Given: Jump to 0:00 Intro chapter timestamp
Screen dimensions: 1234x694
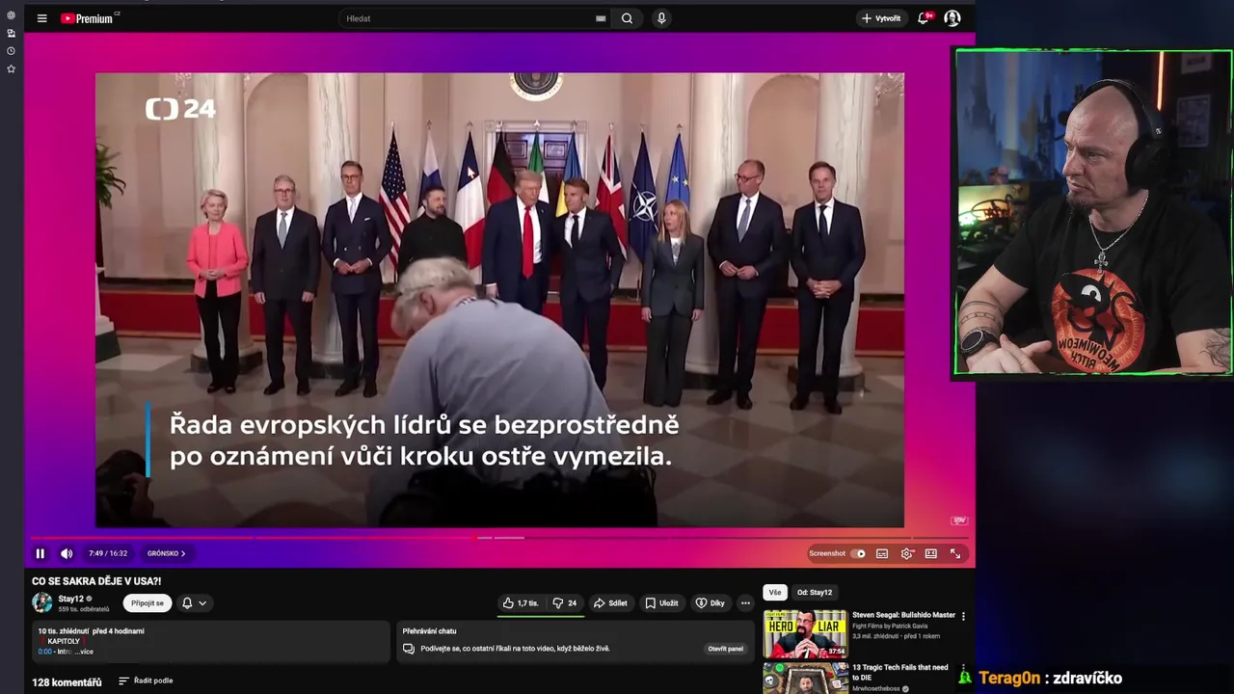Looking at the screenshot, I should coord(44,652).
